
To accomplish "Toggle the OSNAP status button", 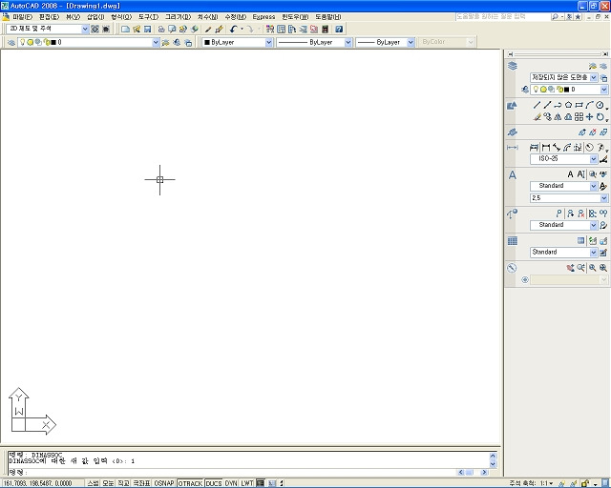I will point(164,483).
